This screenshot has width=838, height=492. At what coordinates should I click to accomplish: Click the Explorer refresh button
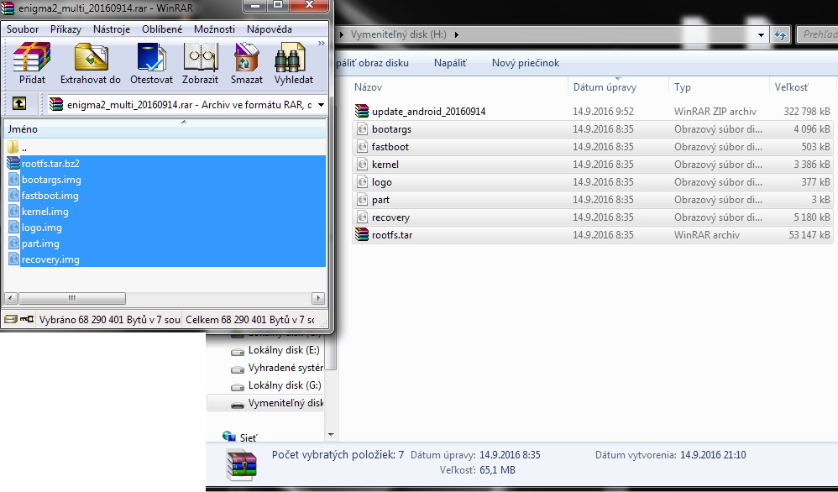pos(780,34)
